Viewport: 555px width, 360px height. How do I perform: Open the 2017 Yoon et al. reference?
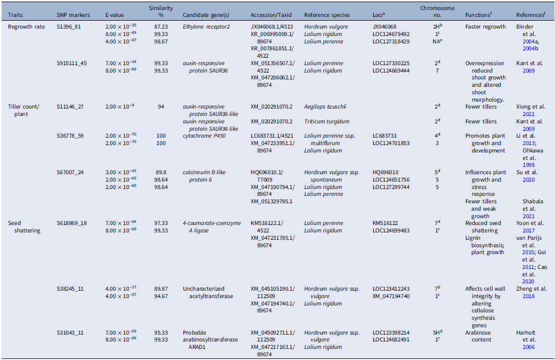coord(528,231)
